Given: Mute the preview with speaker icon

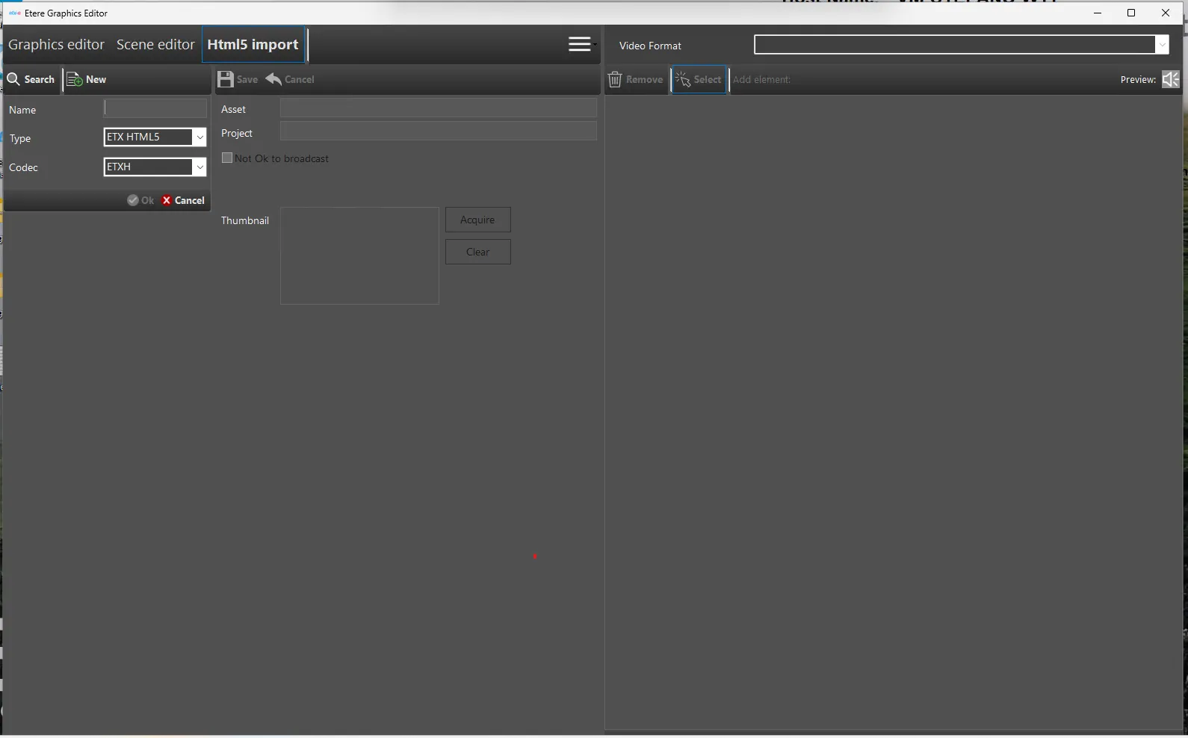Looking at the screenshot, I should (x=1170, y=79).
